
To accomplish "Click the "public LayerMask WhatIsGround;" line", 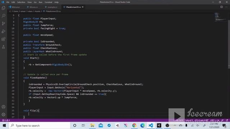I will [43, 51].
